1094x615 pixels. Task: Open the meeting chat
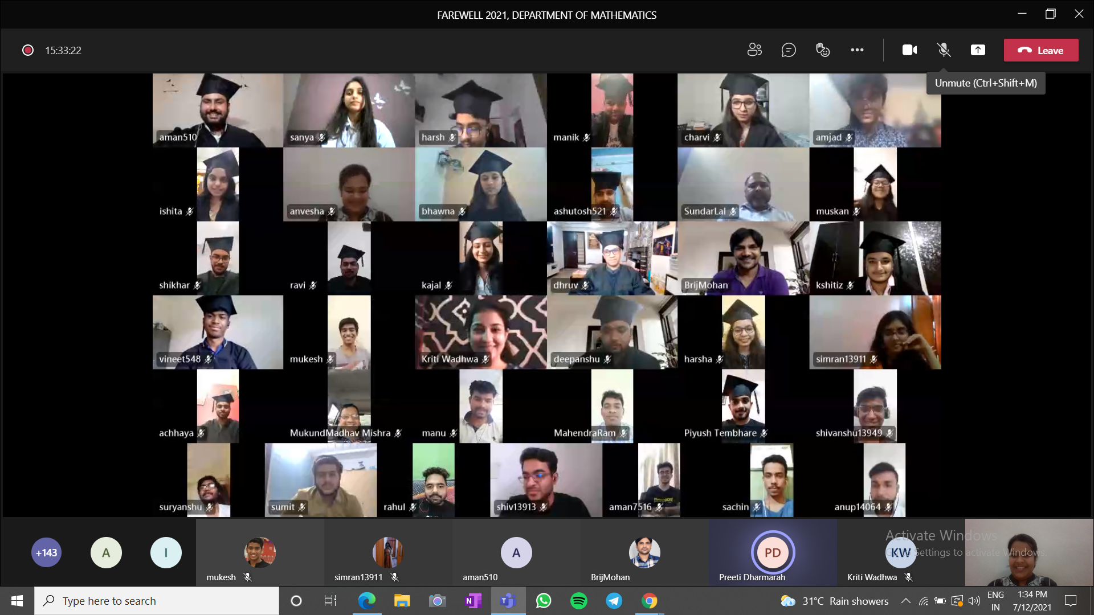pos(789,50)
